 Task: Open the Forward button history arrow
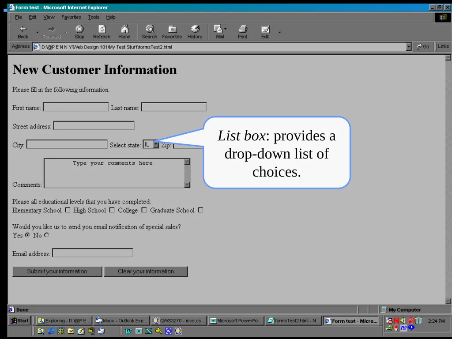pyautogui.click(x=66, y=32)
